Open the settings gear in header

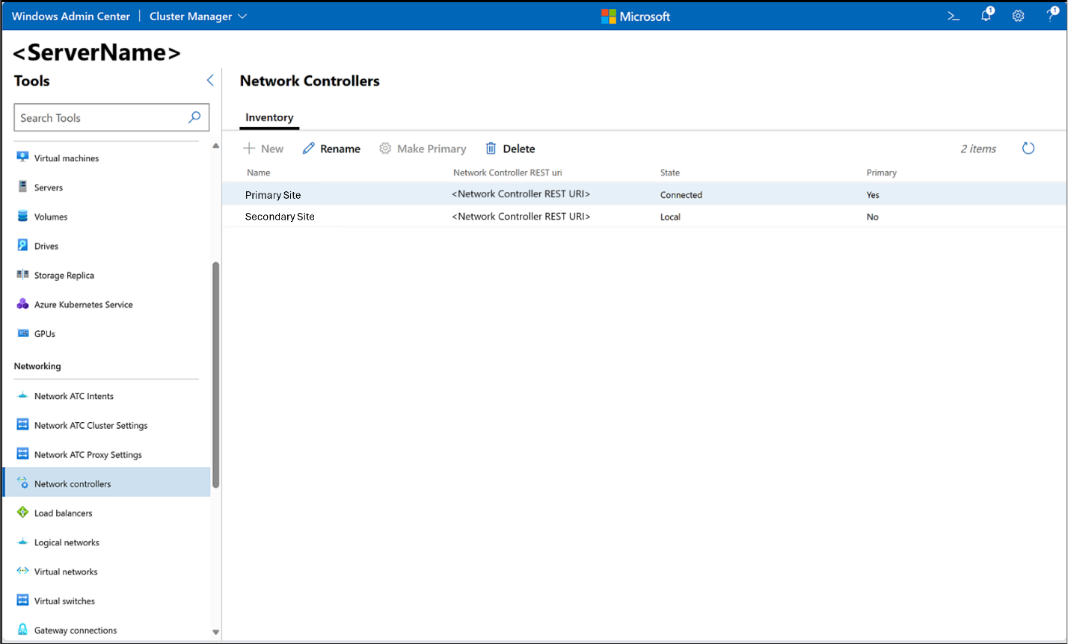click(1018, 16)
